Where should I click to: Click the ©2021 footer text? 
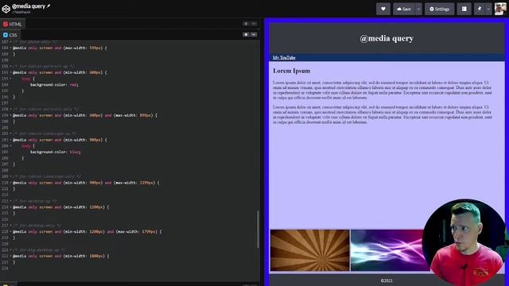387,280
